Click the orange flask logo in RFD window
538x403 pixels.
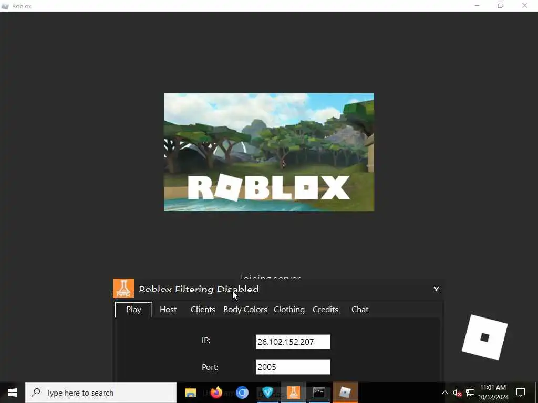tap(123, 288)
